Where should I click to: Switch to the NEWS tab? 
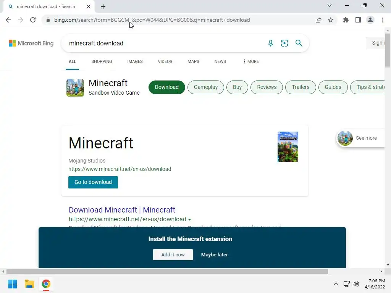[x=220, y=61]
